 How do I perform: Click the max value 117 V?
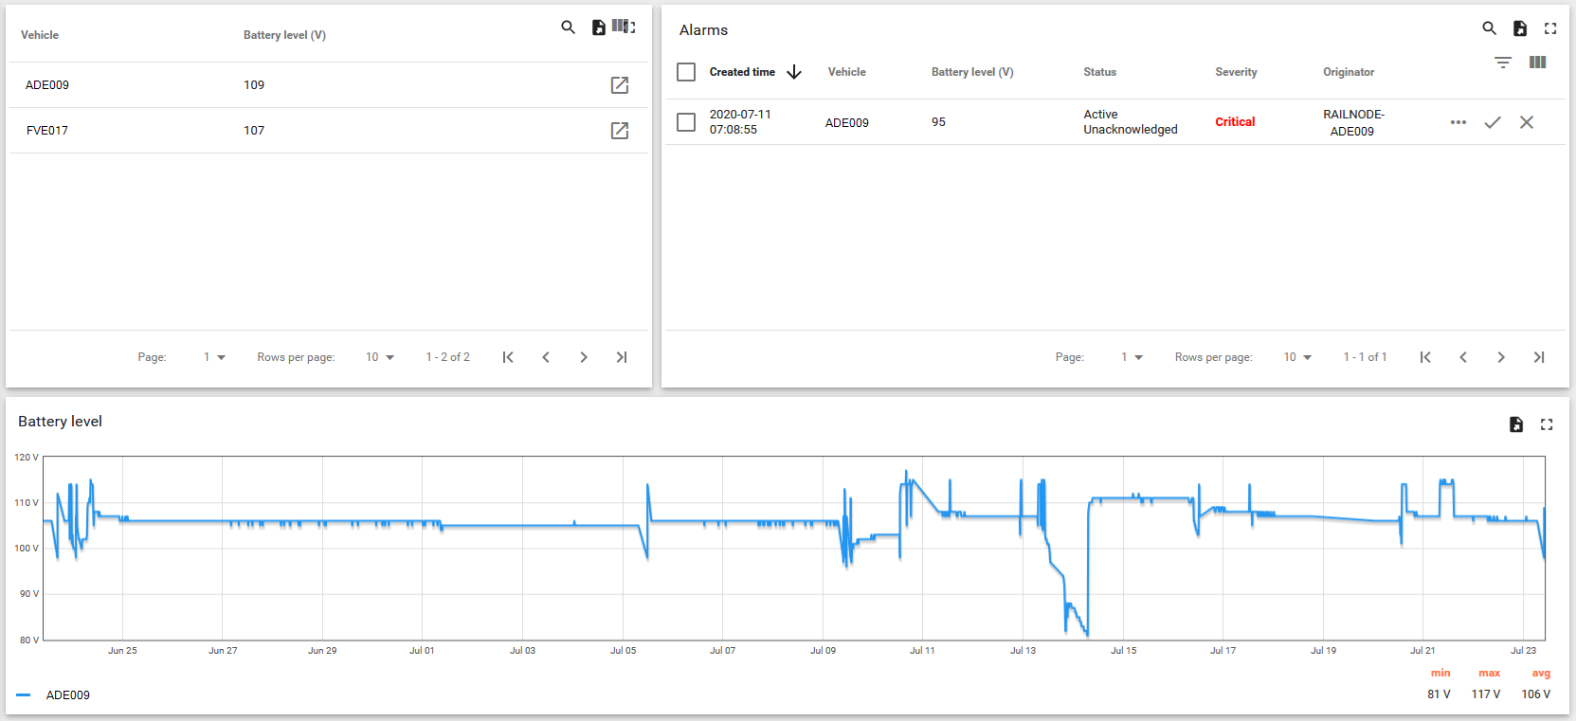tap(1486, 694)
